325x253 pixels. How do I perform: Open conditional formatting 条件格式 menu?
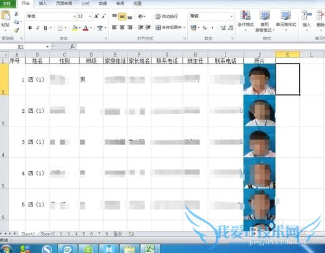coord(246,21)
